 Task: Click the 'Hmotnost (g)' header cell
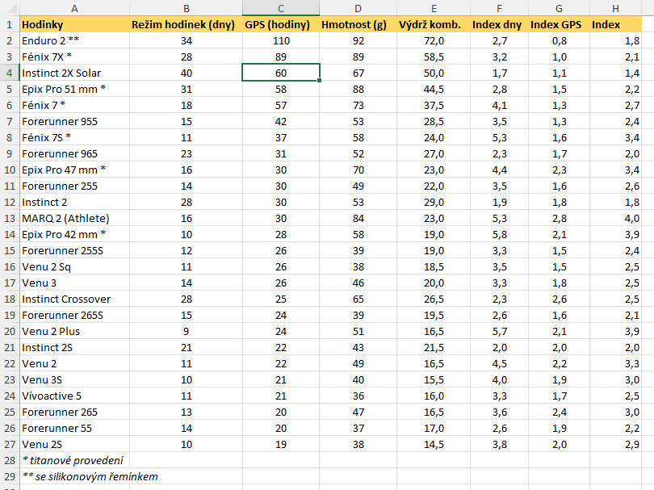click(358, 24)
